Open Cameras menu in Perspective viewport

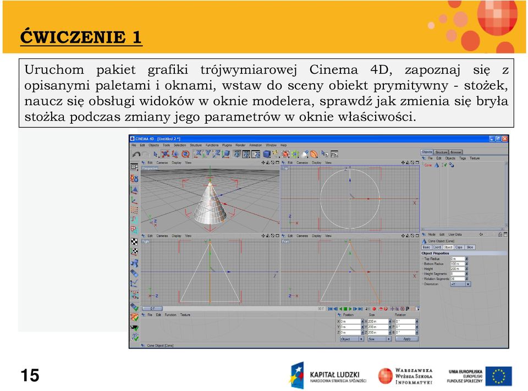pyautogui.click(x=162, y=163)
